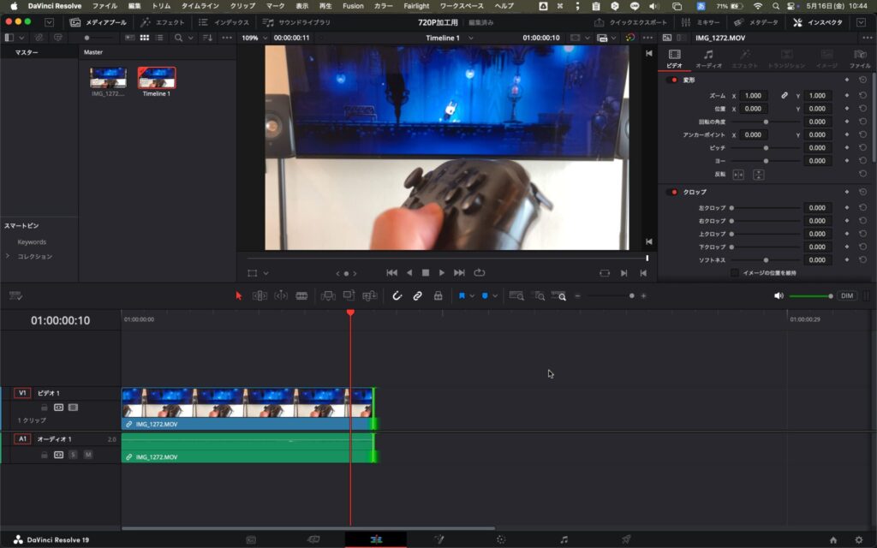Toggle Linked selection chain icon
This screenshot has height=548, width=877.
coord(417,295)
